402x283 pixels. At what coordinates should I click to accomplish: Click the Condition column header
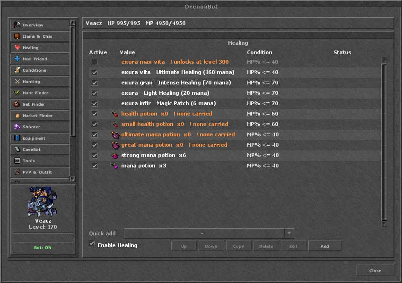pyautogui.click(x=259, y=52)
